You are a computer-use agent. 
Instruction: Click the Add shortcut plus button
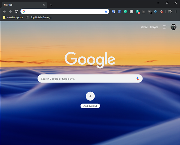(x=90, y=96)
